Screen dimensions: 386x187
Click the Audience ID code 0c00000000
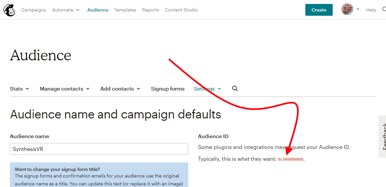click(x=291, y=159)
